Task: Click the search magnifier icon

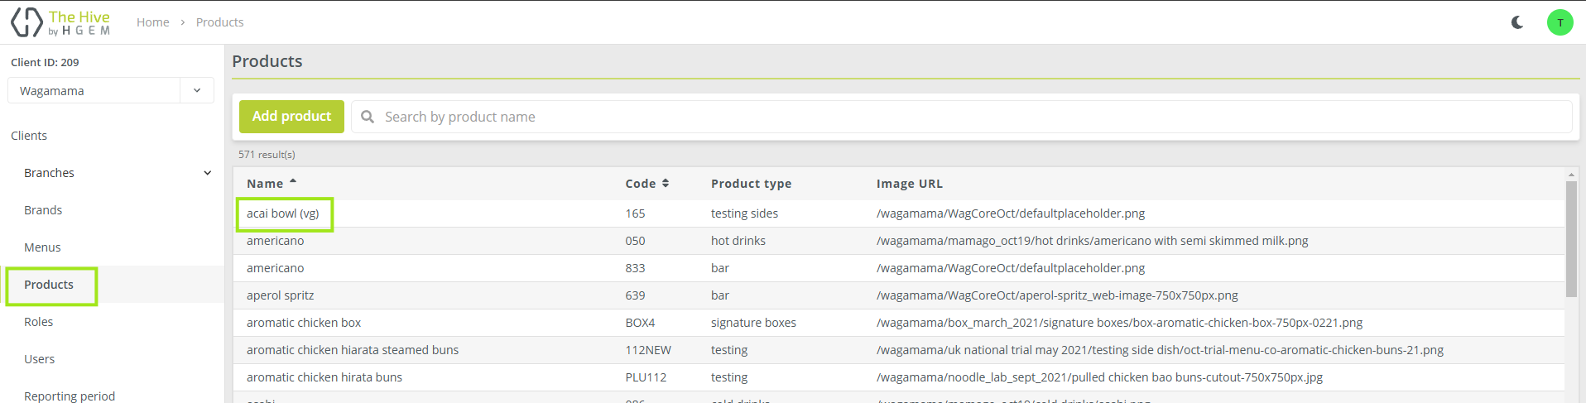Action: (368, 117)
